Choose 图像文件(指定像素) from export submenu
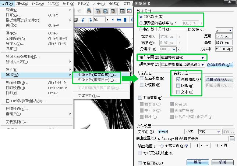 98,75
